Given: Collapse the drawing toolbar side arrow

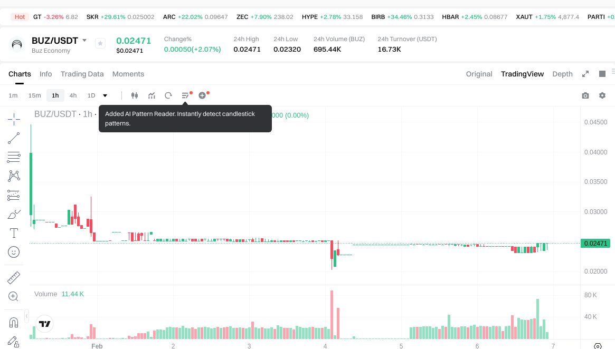Looking at the screenshot, I should pos(27,315).
